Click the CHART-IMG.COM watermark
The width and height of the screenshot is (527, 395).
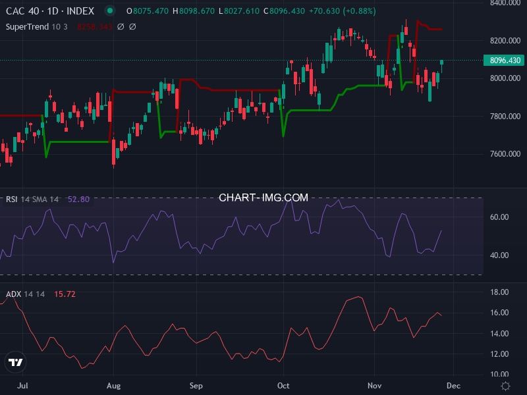coord(263,197)
